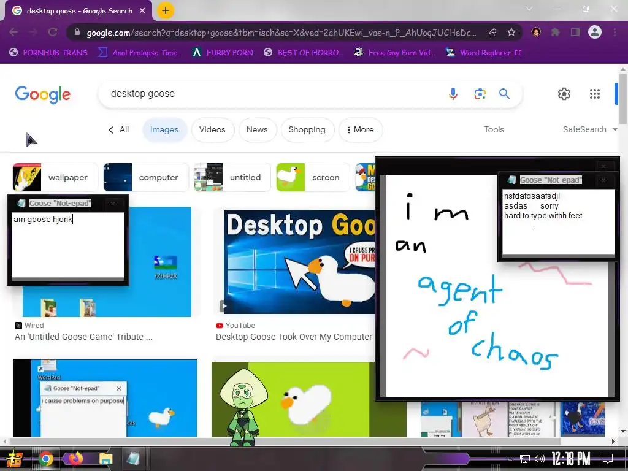The width and height of the screenshot is (628, 471).
Task: Open Google quick settings gear
Action: pyautogui.click(x=564, y=94)
